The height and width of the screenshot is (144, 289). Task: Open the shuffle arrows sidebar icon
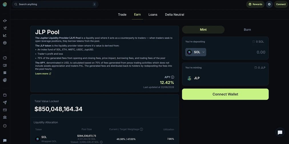pos(5,28)
